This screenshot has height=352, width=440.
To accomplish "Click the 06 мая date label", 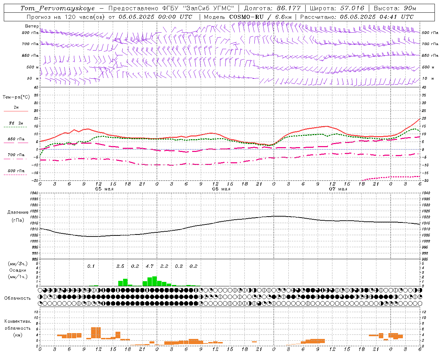I will pos(221,189).
